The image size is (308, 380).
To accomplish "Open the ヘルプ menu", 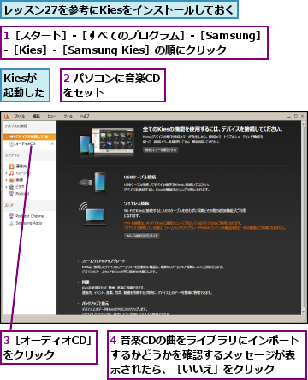I will click(85, 116).
